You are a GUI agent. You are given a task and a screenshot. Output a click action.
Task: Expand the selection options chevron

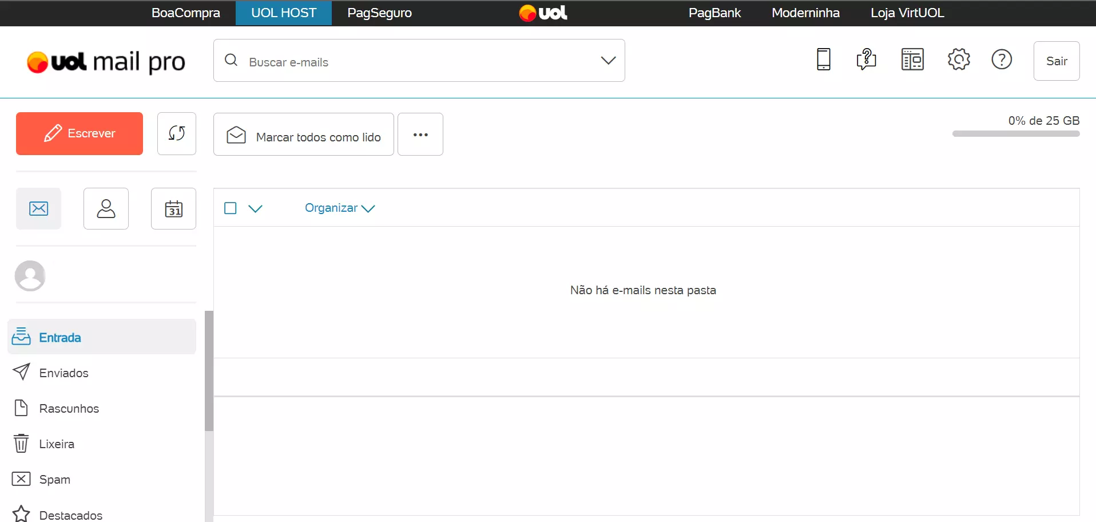pos(255,208)
